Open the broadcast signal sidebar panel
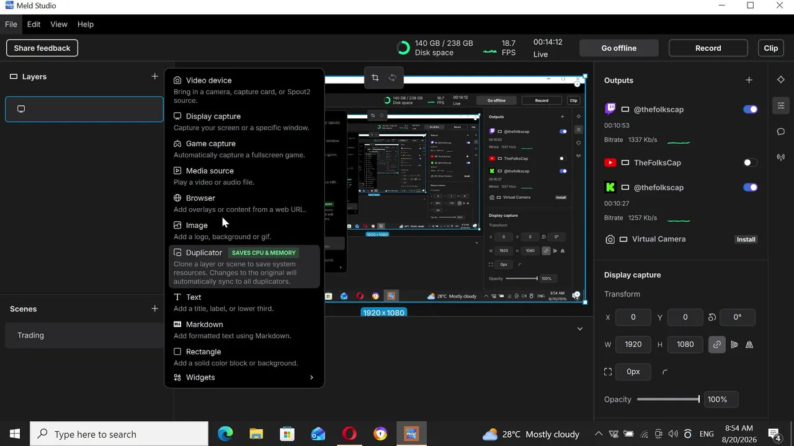The height and width of the screenshot is (446, 794). 781,157
